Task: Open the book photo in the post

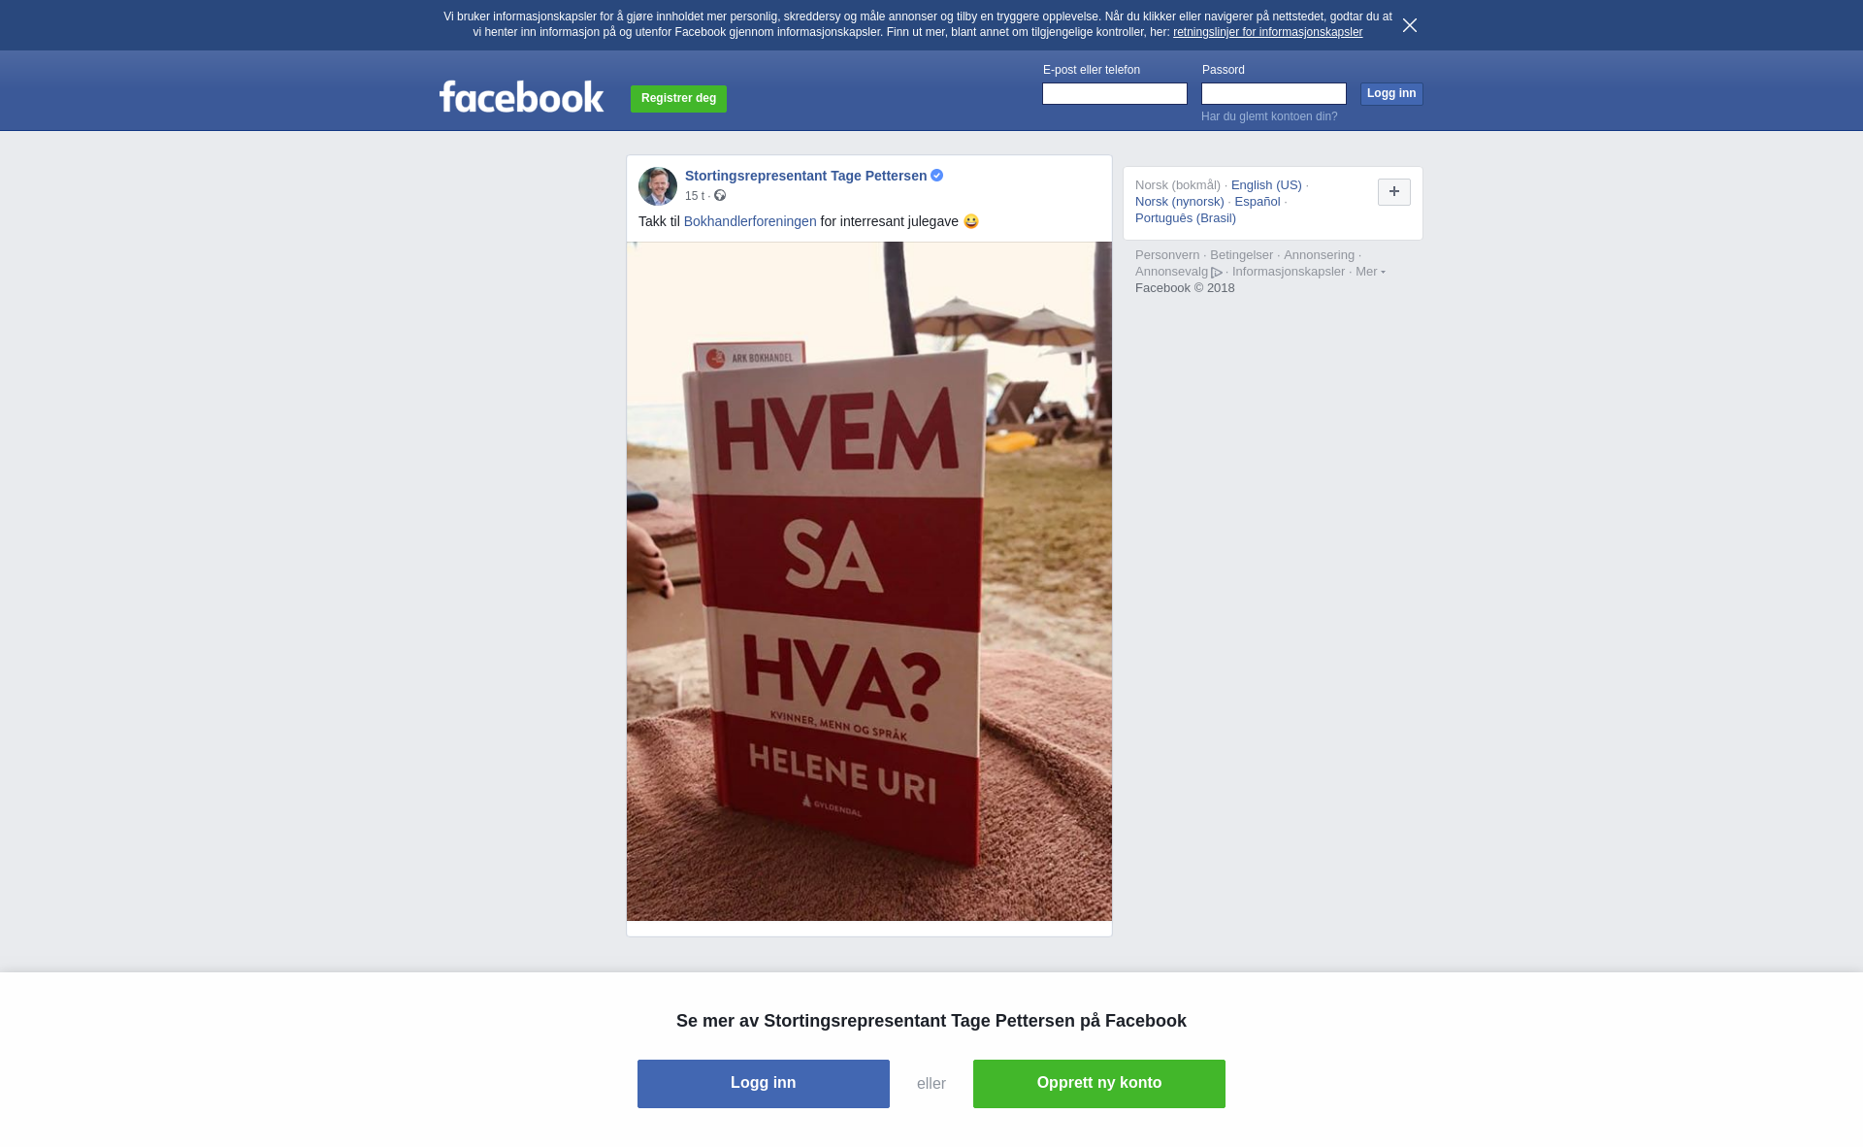Action: click(x=869, y=581)
